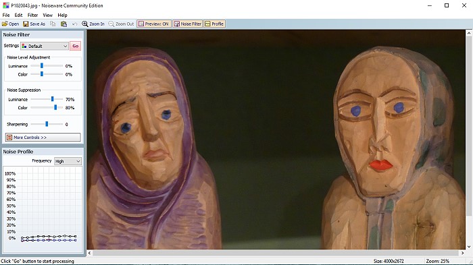Click the Sharpening slider handle
The width and height of the screenshot is (473, 265).
(47, 124)
